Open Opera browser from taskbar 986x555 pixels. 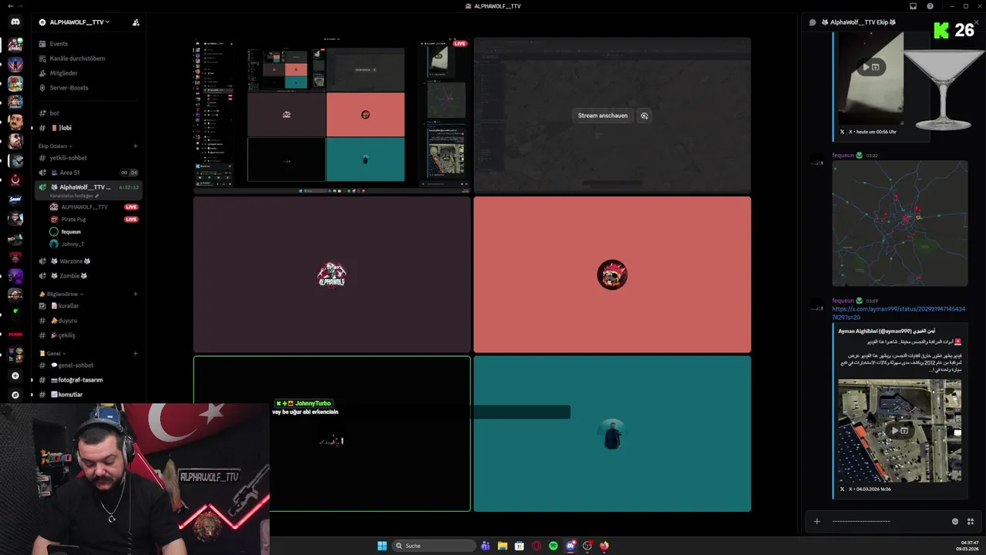tap(537, 546)
